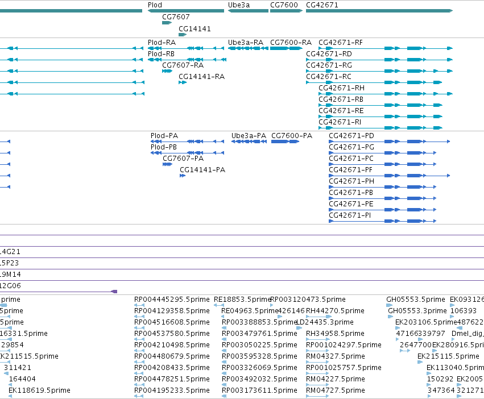This screenshot has height=399, width=484.
Task: Select EST RP003173611.5prime
Action: 259,390
